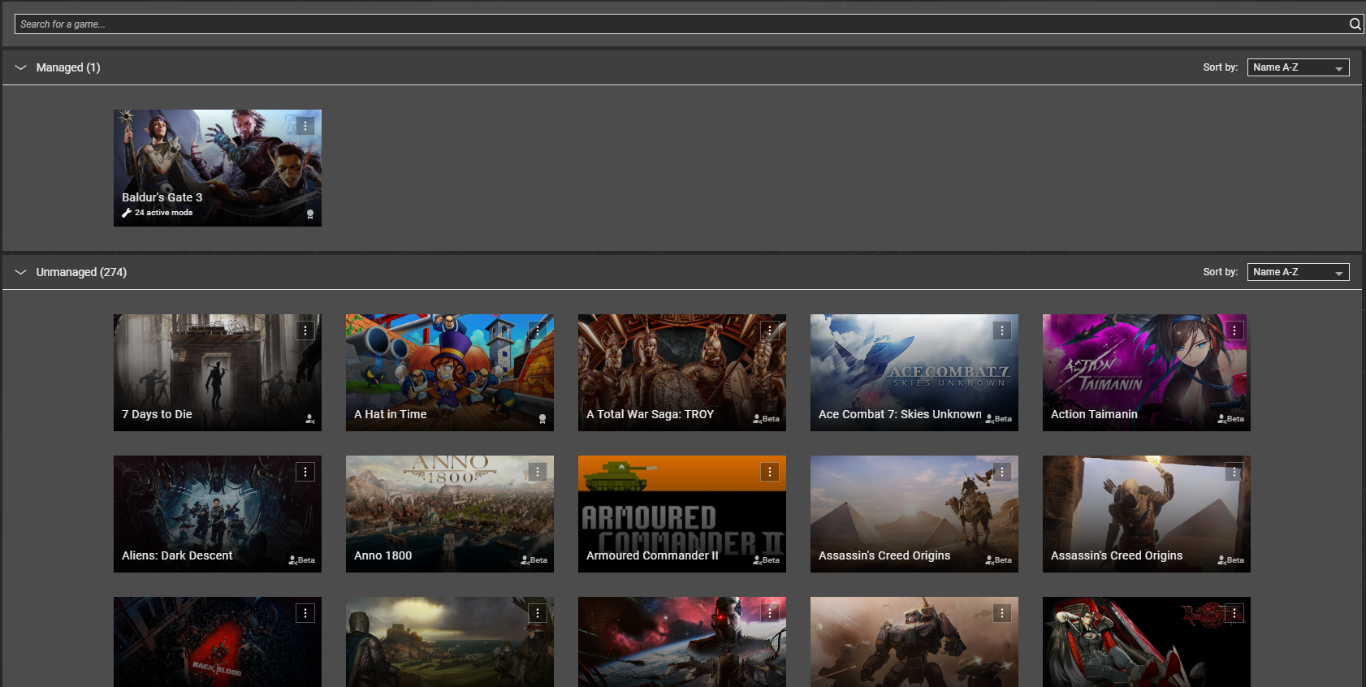Click the community badge icon on 7 Days to Die
Viewport: 1366px width, 687px height.
point(309,419)
